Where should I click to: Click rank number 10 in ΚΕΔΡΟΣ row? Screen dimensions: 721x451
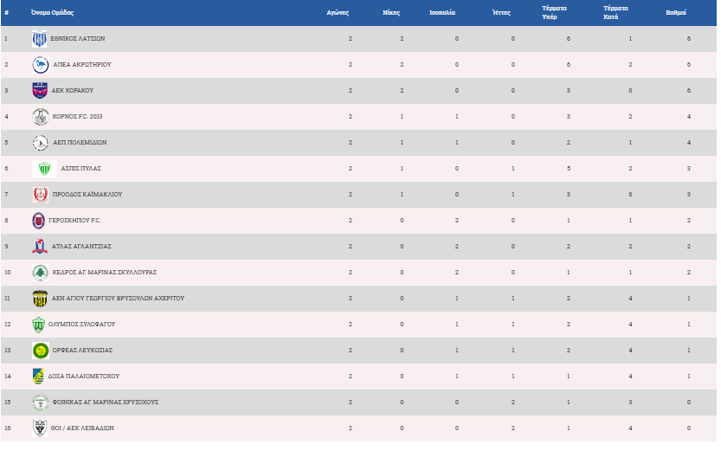(x=7, y=273)
